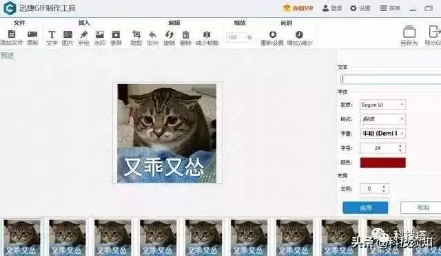Increase the 字号 font size with the up arrow
441x256 pixels.
(x=400, y=146)
